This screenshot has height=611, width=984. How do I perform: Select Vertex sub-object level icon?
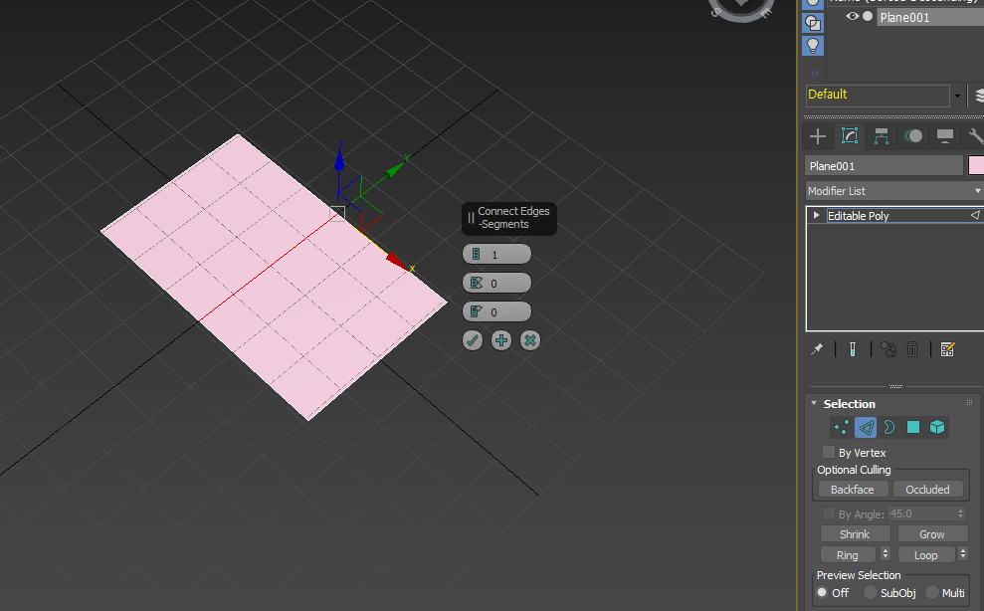(842, 428)
